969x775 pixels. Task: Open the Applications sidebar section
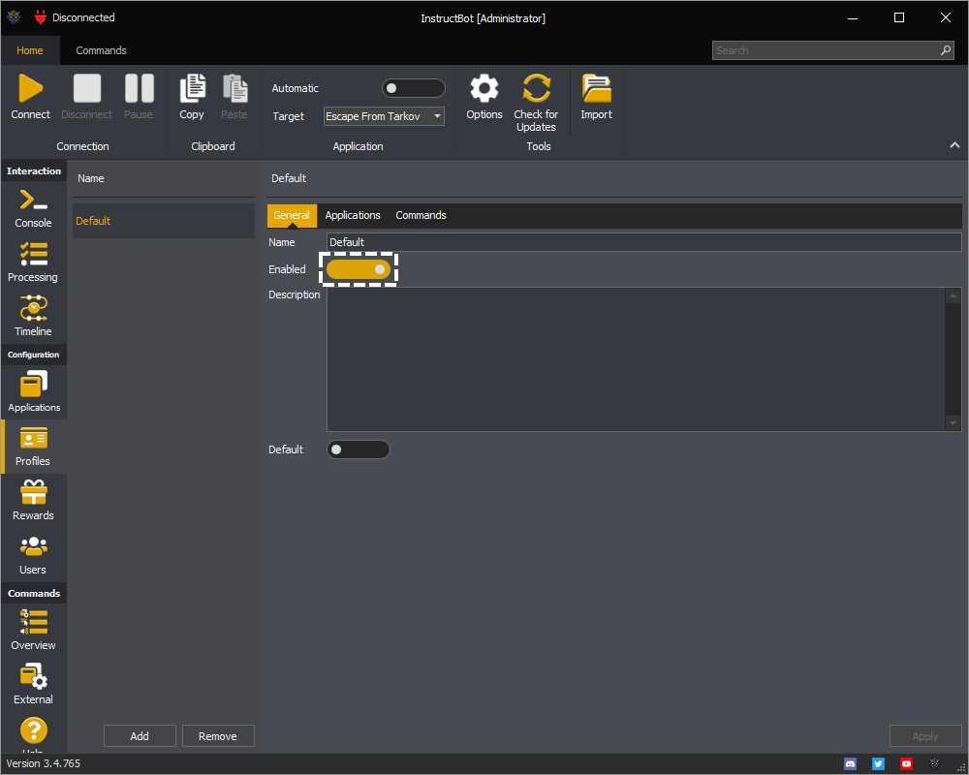[33, 391]
